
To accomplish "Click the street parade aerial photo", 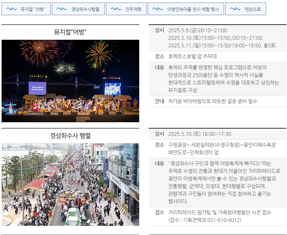I will pos(71,183).
